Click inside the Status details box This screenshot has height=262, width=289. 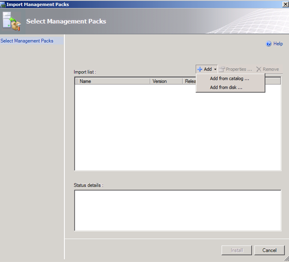[x=178, y=210]
